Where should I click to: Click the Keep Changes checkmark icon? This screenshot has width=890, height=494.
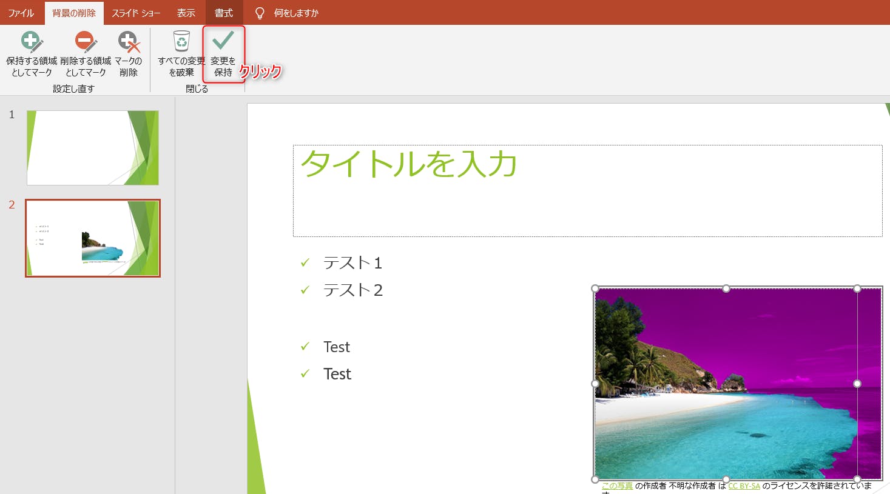point(223,41)
